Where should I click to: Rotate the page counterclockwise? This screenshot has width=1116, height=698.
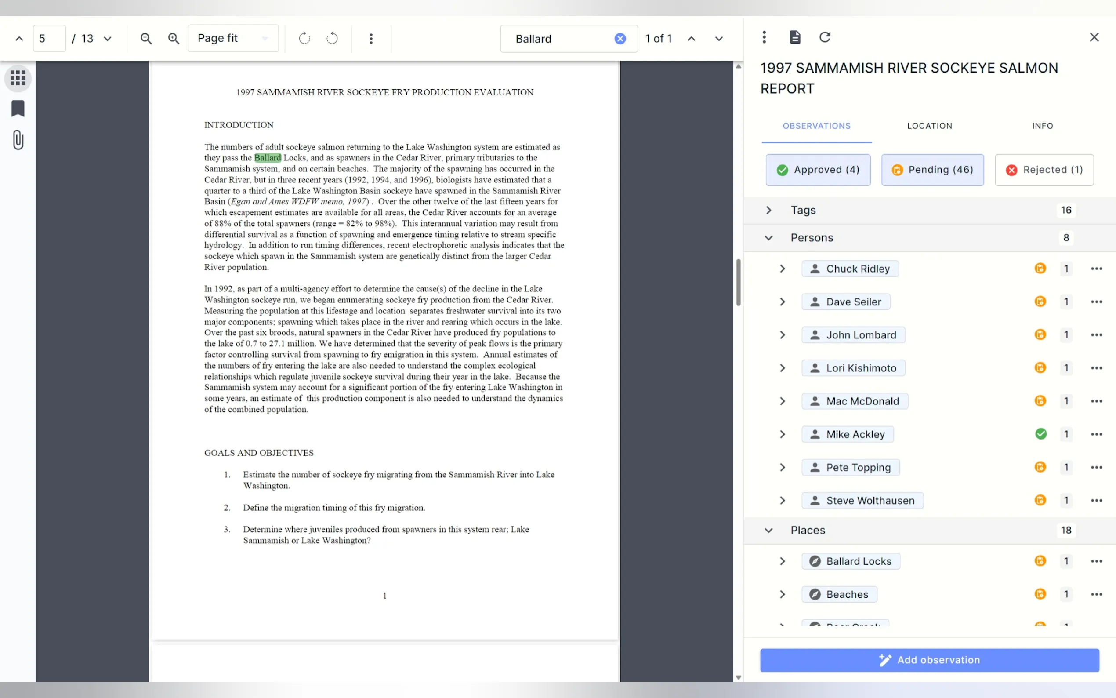tap(332, 38)
